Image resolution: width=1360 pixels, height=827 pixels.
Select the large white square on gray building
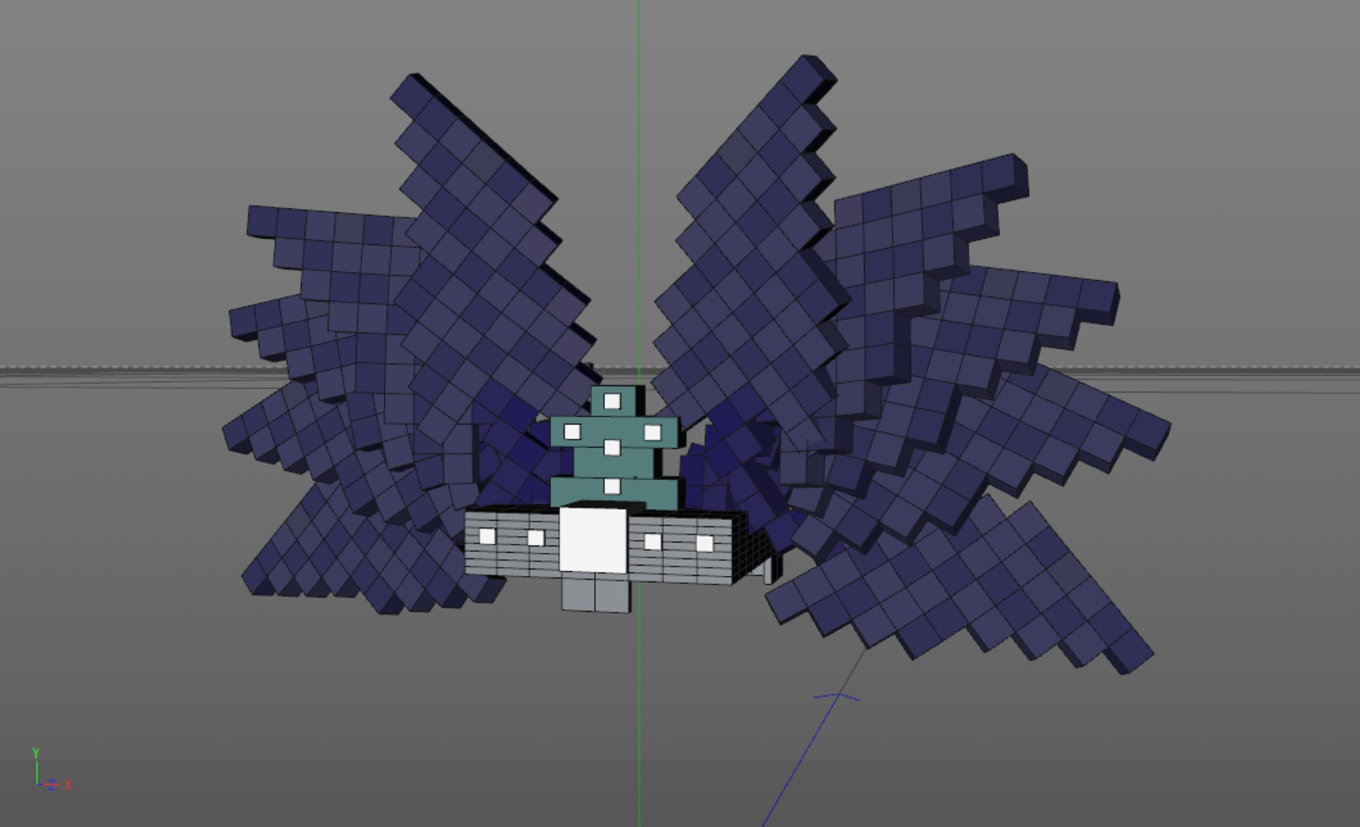[x=592, y=539]
